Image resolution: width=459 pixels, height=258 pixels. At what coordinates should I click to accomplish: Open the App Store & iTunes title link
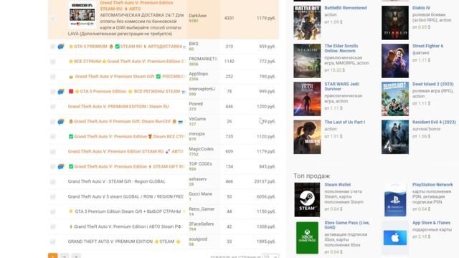[431, 223]
